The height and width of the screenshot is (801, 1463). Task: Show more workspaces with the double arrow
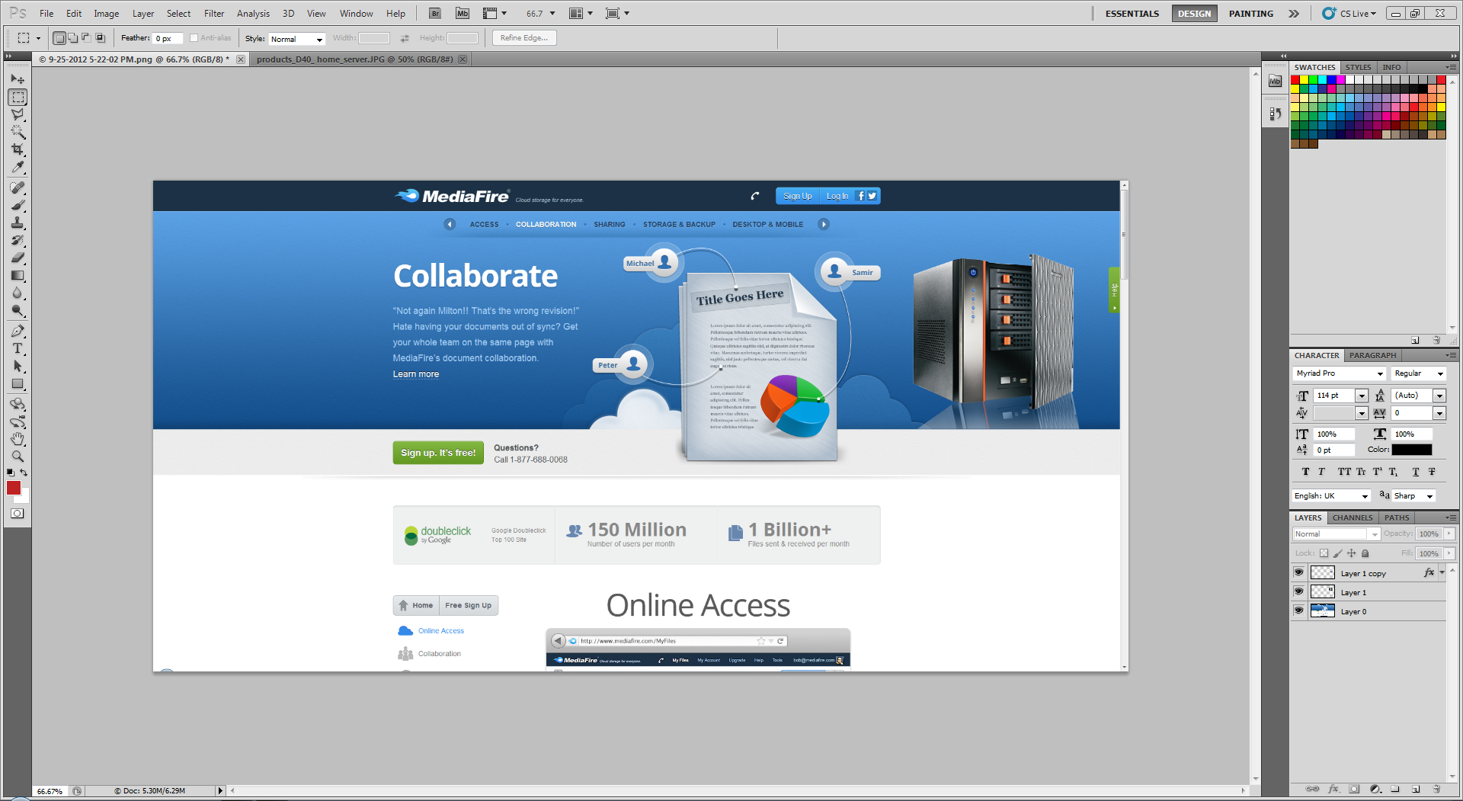1294,14
